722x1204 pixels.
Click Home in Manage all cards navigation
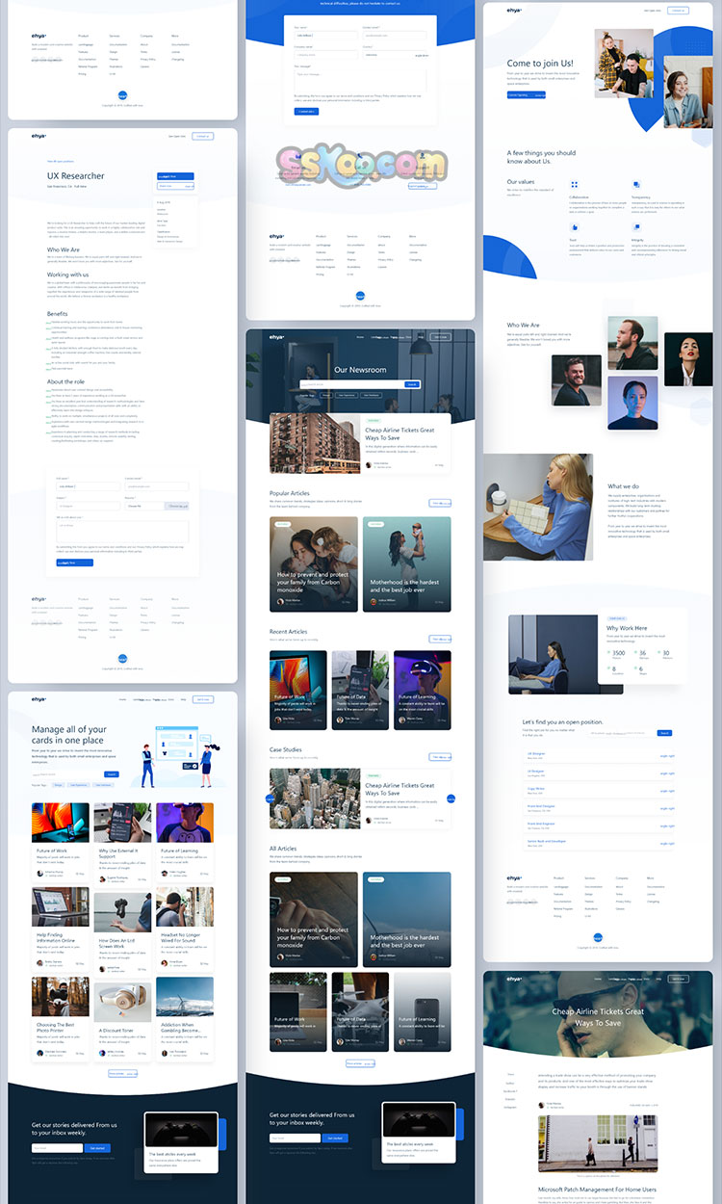pyautogui.click(x=122, y=699)
